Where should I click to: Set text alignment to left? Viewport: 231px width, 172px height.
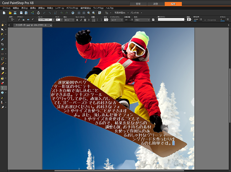point(93,20)
